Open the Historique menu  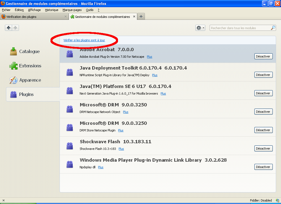52,10
